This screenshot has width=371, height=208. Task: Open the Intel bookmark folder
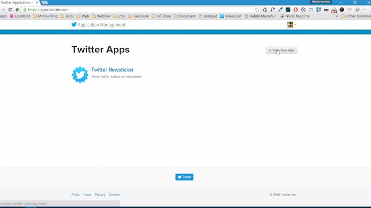point(119,16)
